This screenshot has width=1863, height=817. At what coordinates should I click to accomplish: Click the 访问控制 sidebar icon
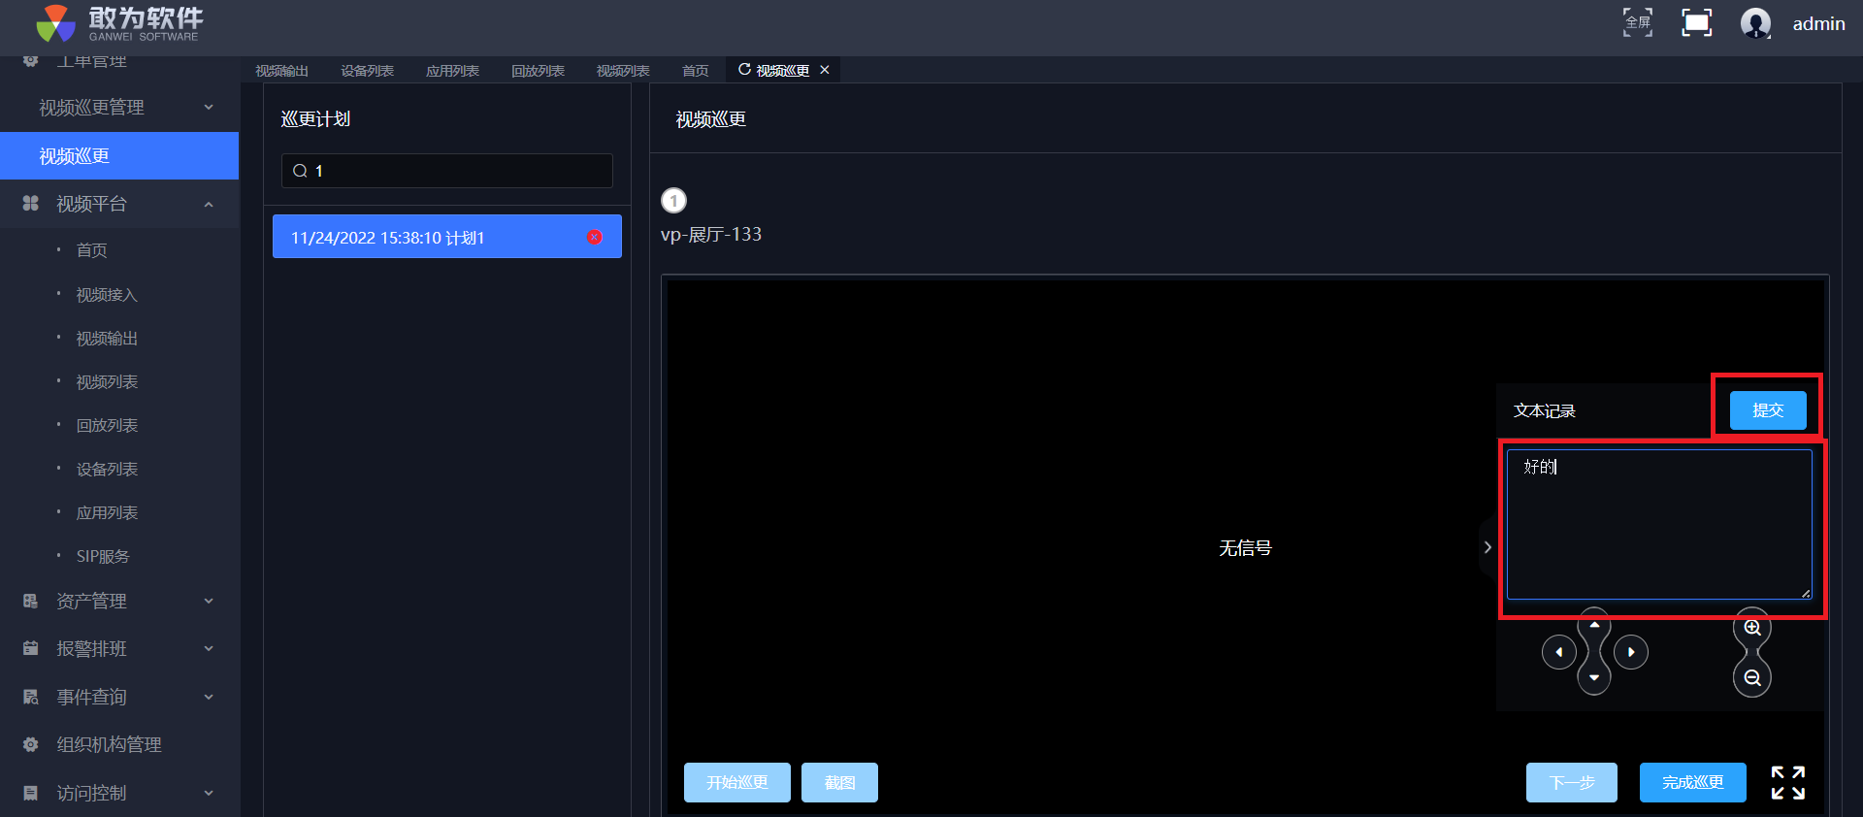31,794
